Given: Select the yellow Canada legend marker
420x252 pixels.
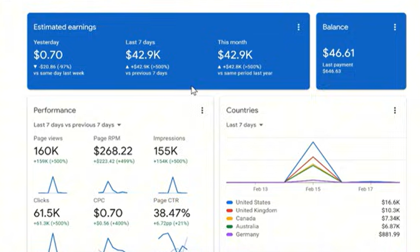Looking at the screenshot, I should (x=229, y=219).
